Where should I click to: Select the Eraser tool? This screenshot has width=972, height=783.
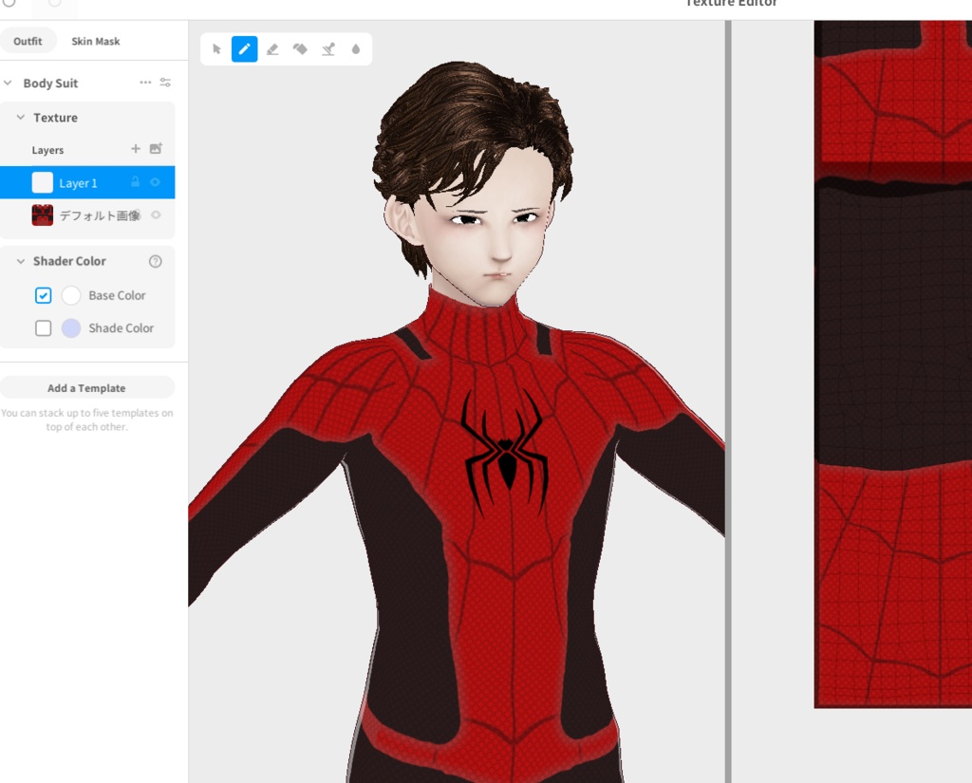(x=272, y=49)
